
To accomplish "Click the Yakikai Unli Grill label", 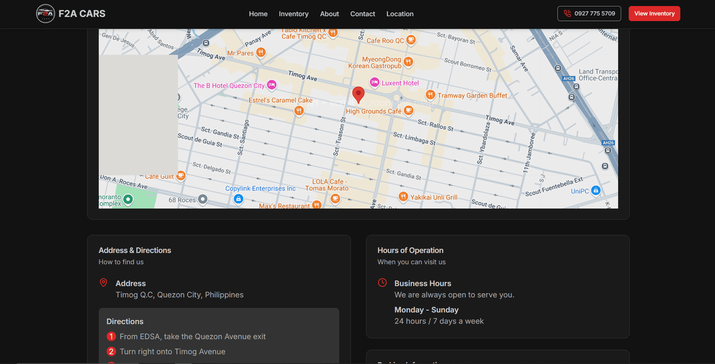I will point(434,197).
